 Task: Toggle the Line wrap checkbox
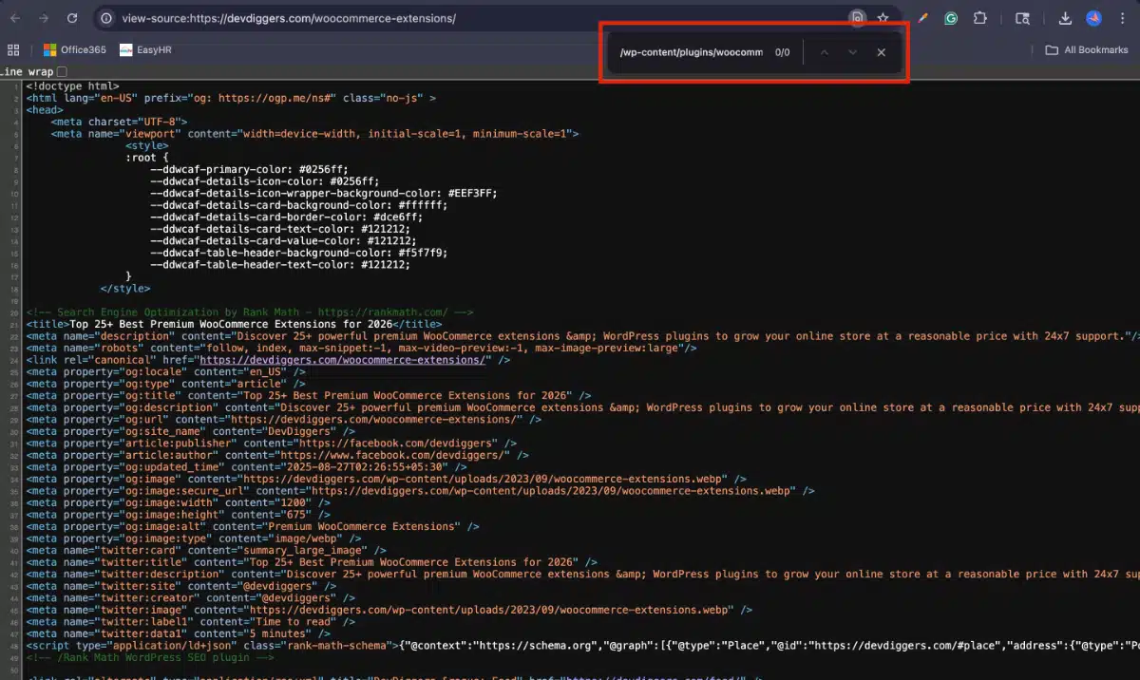62,71
